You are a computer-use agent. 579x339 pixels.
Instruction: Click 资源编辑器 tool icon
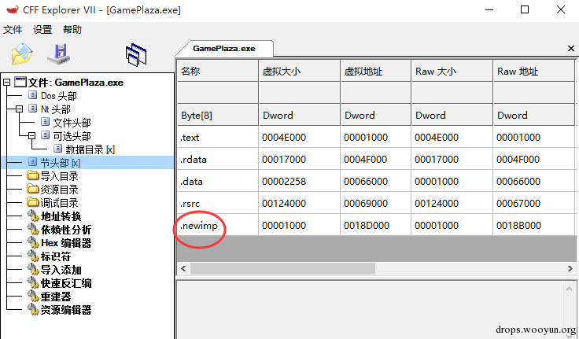tap(33, 309)
